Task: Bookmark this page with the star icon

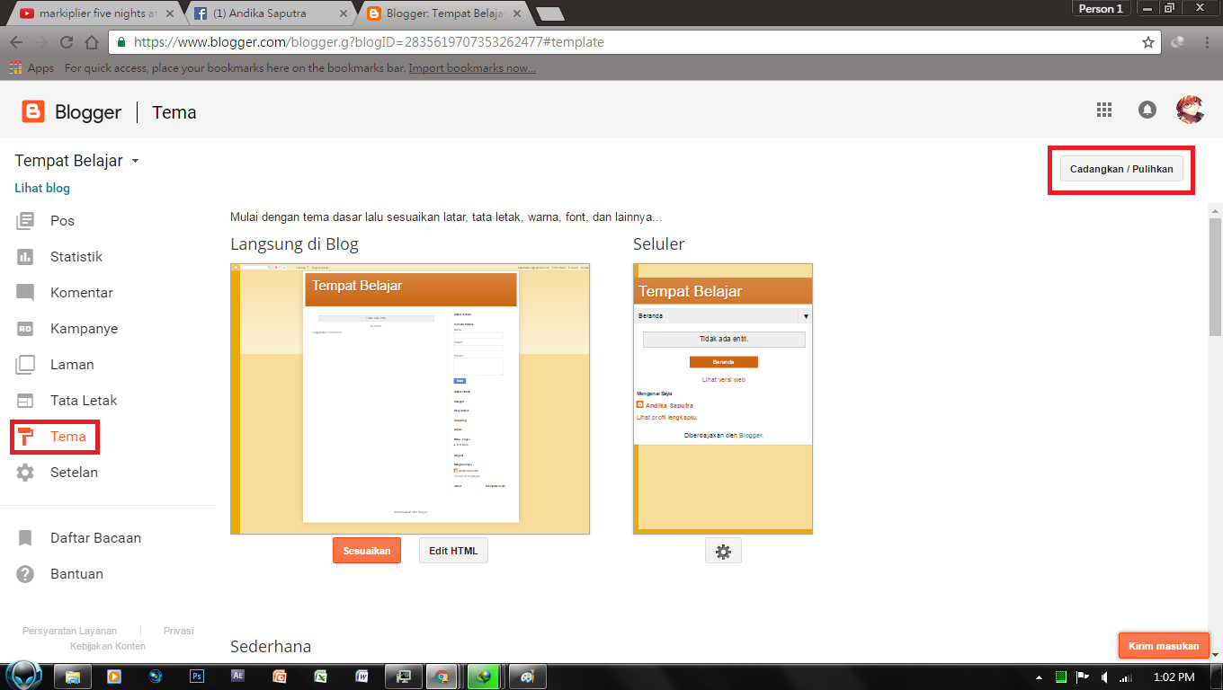Action: (1148, 42)
